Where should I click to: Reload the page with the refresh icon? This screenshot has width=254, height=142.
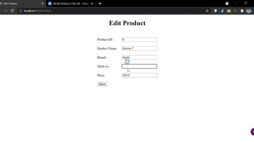[x=12, y=11]
